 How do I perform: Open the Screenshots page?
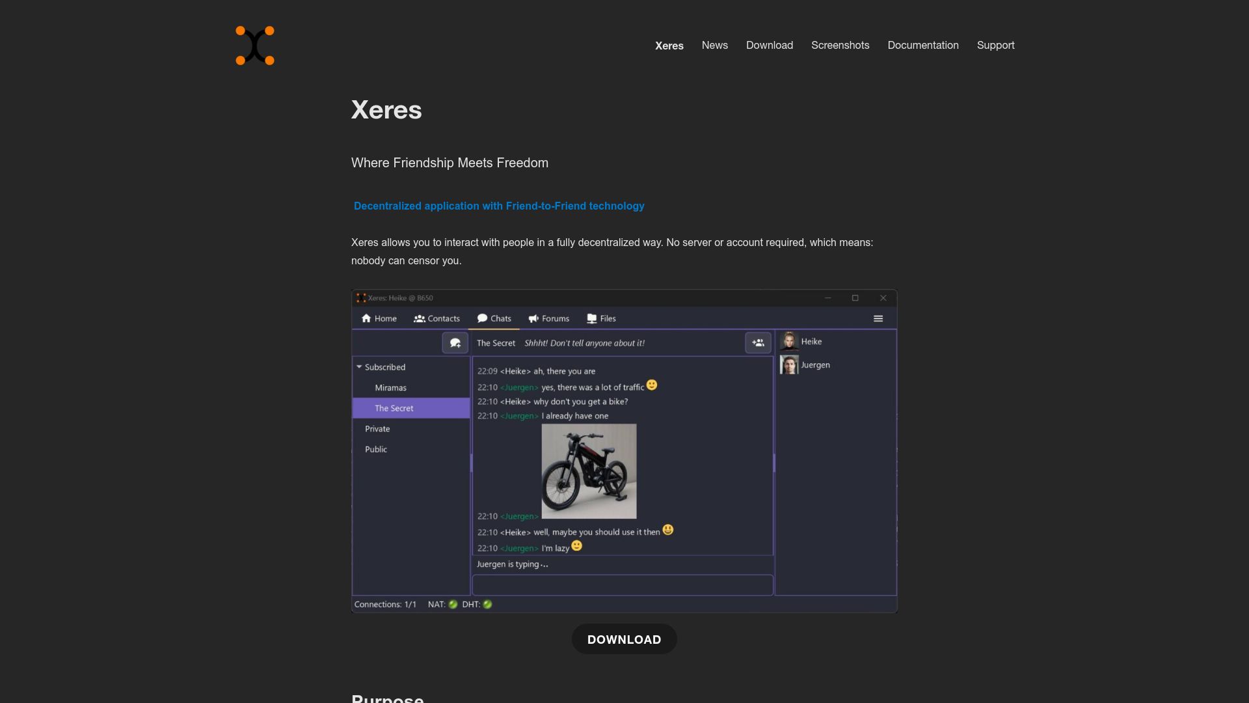click(x=840, y=45)
